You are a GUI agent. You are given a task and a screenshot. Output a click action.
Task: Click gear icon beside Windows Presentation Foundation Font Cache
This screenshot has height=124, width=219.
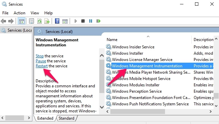109,97
